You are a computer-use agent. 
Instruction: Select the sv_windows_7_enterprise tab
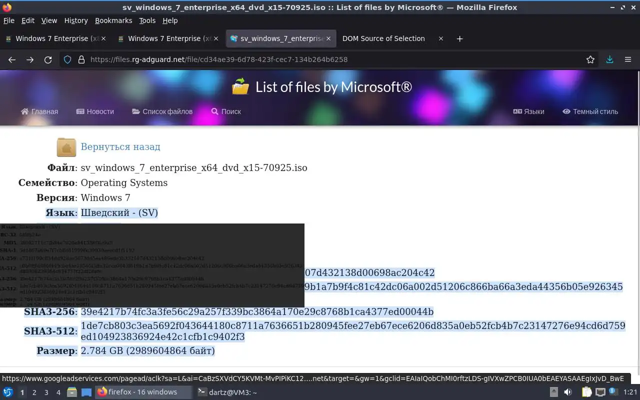point(281,38)
